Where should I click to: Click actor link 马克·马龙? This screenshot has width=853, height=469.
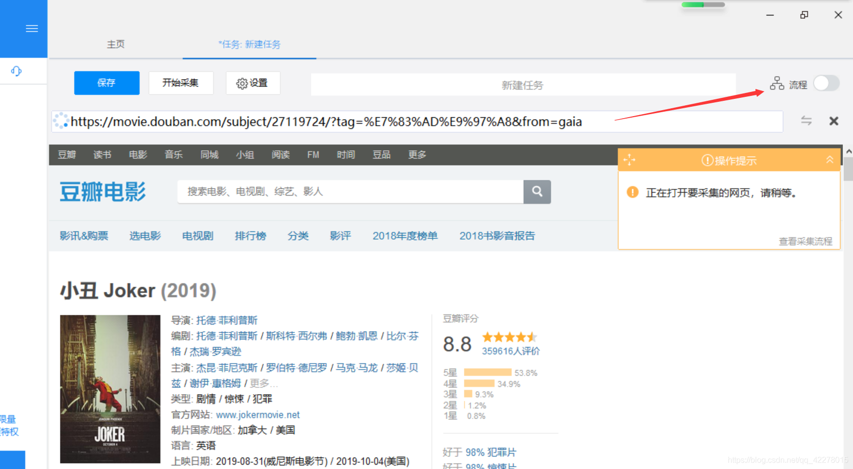[x=357, y=368]
